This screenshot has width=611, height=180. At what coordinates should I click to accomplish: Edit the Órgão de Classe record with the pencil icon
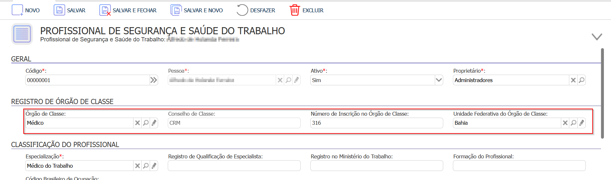pyautogui.click(x=154, y=123)
